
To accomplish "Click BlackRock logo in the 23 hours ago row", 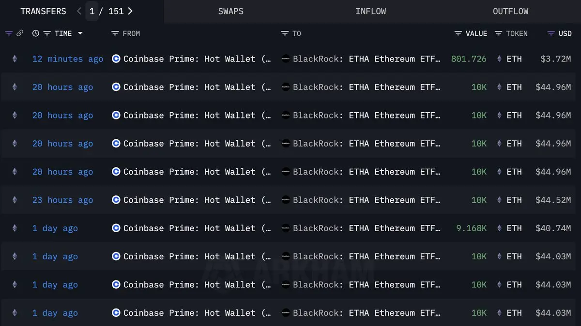I will (x=286, y=200).
